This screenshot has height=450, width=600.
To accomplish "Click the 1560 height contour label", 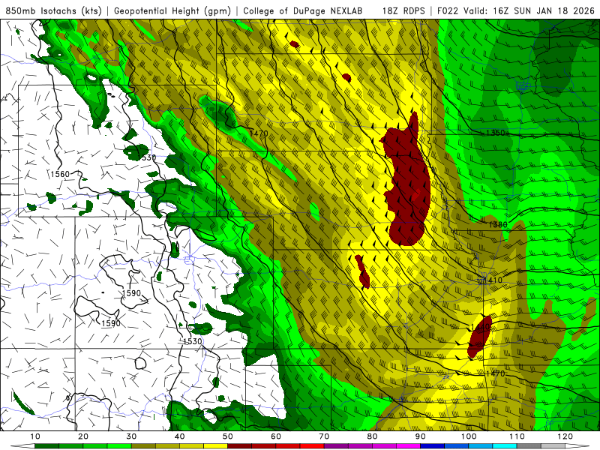I will (61, 174).
